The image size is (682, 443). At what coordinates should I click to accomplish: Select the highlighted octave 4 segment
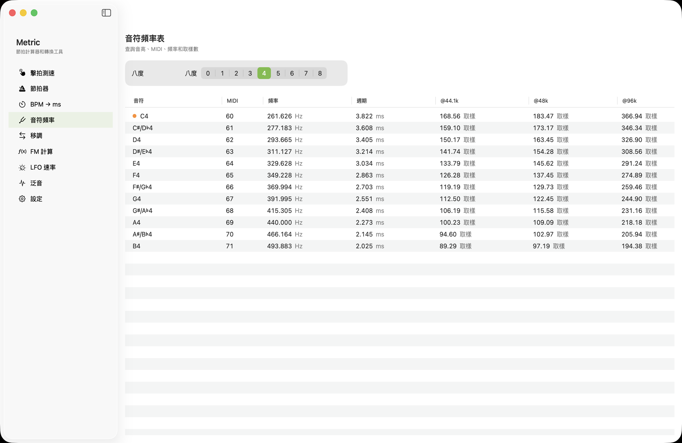pos(264,73)
